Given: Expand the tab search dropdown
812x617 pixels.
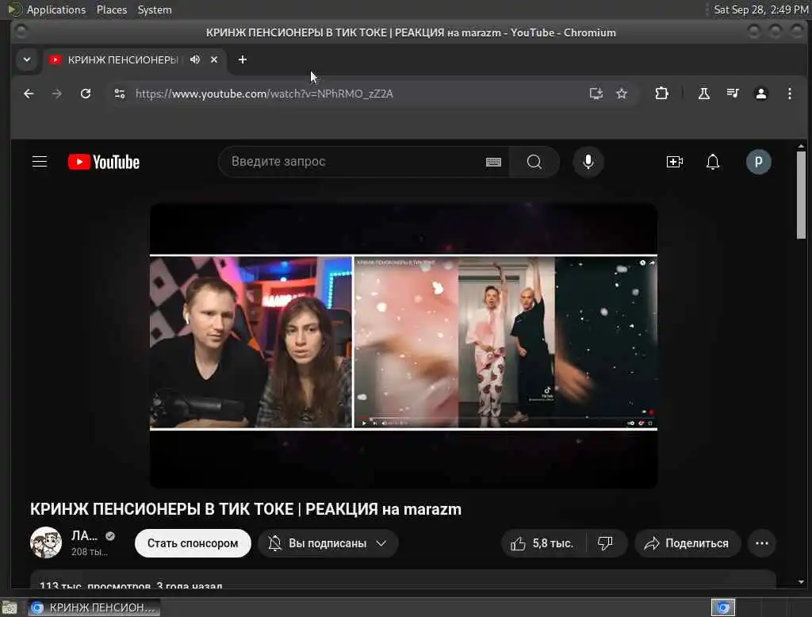Looking at the screenshot, I should pyautogui.click(x=27, y=59).
